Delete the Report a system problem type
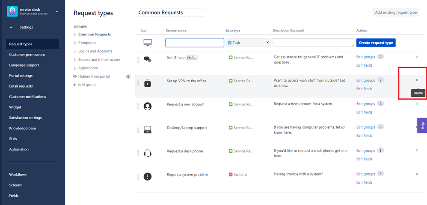The image size is (427, 205). (x=417, y=174)
